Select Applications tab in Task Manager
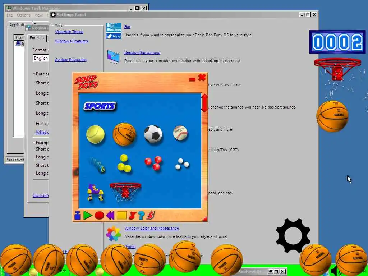 (x=17, y=25)
